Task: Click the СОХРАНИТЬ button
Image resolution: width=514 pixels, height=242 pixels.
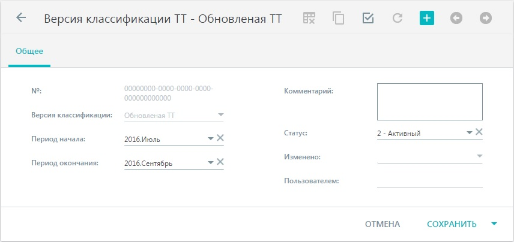Action: coord(452,225)
